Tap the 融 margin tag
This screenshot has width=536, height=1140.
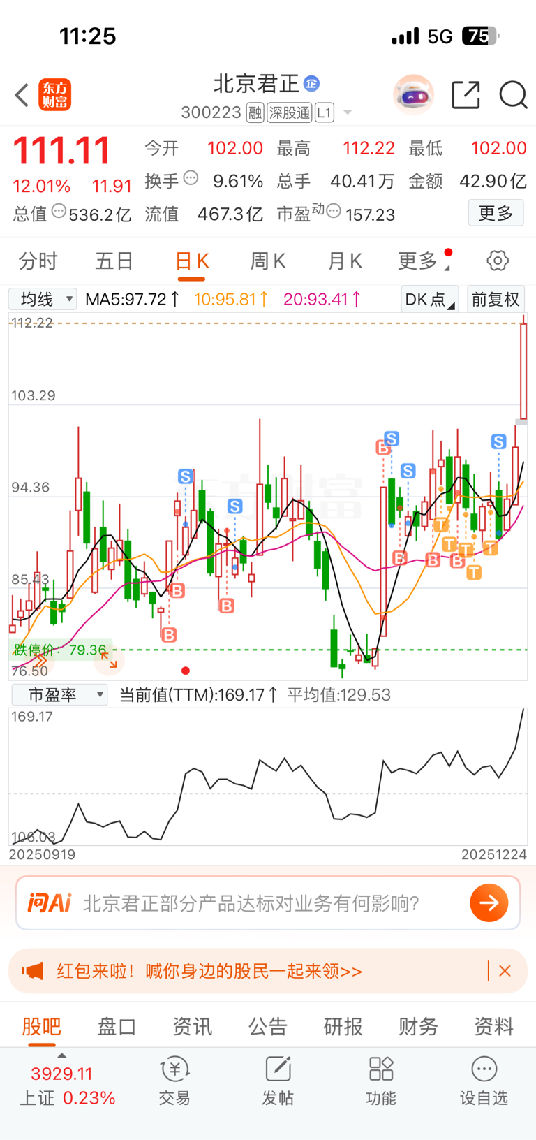pyautogui.click(x=255, y=112)
